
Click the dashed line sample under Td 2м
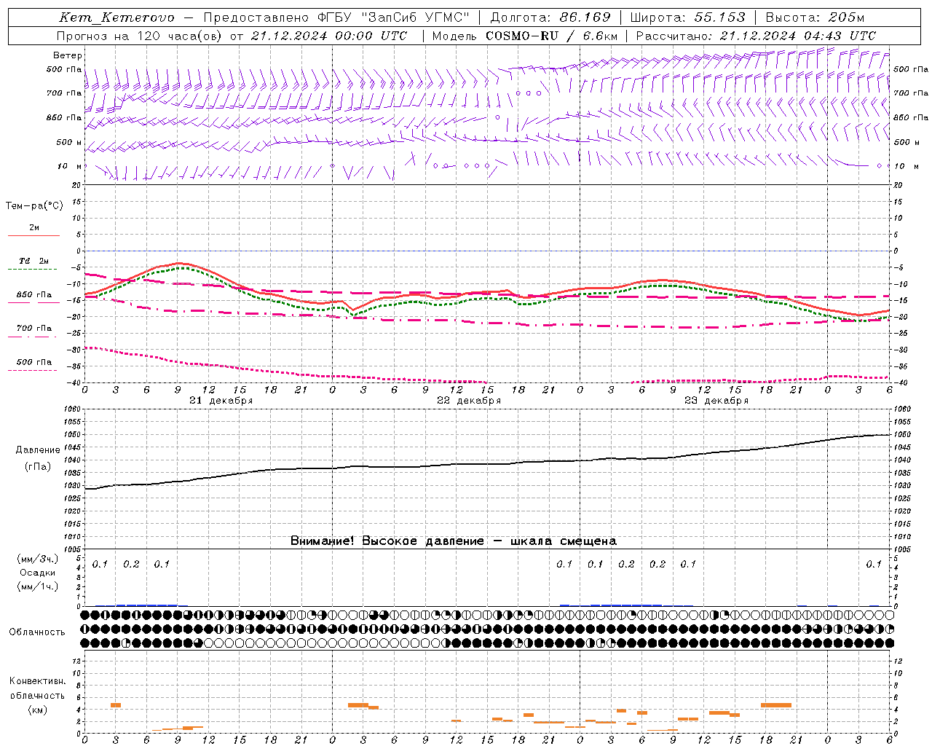[33, 269]
